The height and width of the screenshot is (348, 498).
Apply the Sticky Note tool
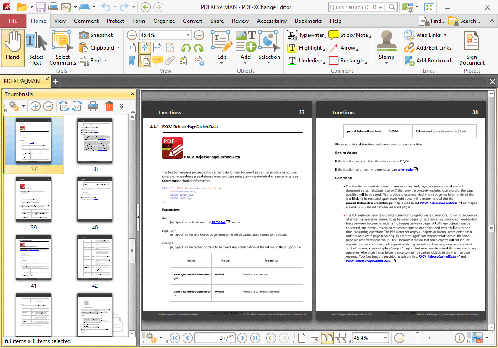(x=350, y=35)
